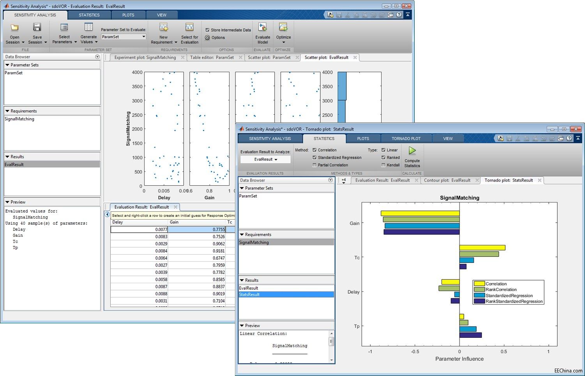Click the Help question mark icon
The height and width of the screenshot is (376, 585).
tap(398, 14)
